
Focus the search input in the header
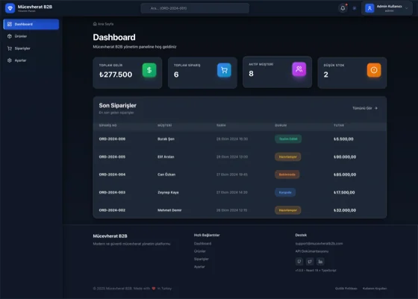(195, 8)
